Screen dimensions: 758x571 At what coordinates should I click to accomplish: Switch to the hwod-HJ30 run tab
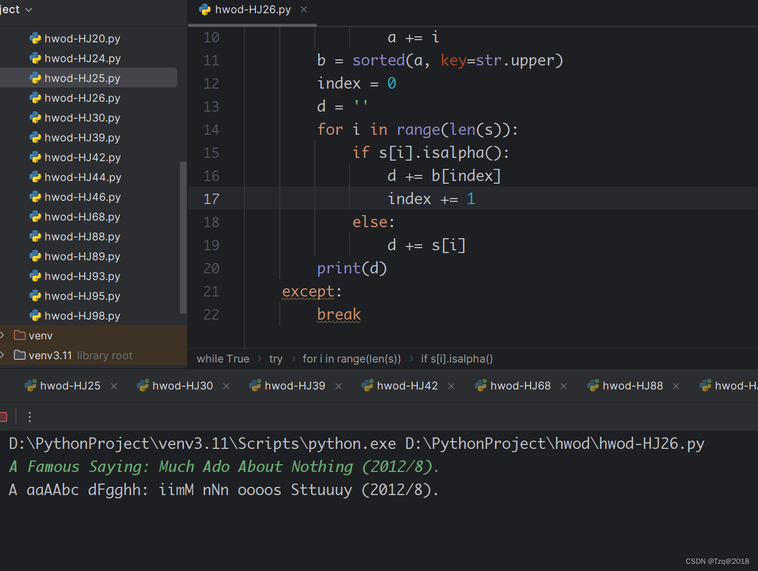click(x=182, y=386)
